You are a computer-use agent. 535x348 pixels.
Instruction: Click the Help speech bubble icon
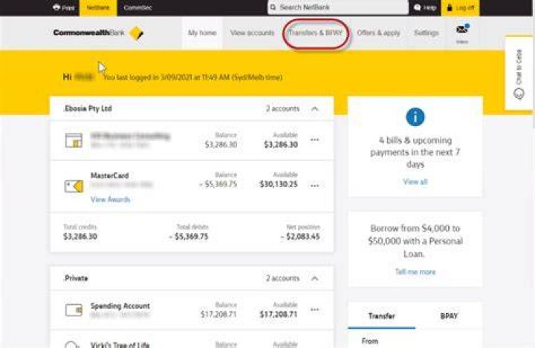click(417, 7)
